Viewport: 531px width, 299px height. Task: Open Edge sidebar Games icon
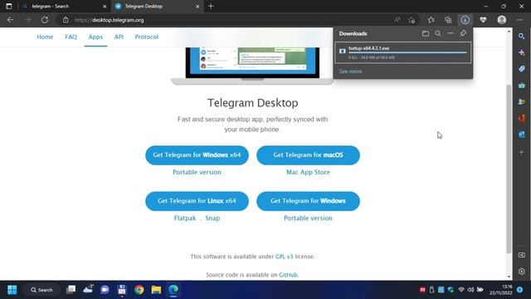point(522,101)
